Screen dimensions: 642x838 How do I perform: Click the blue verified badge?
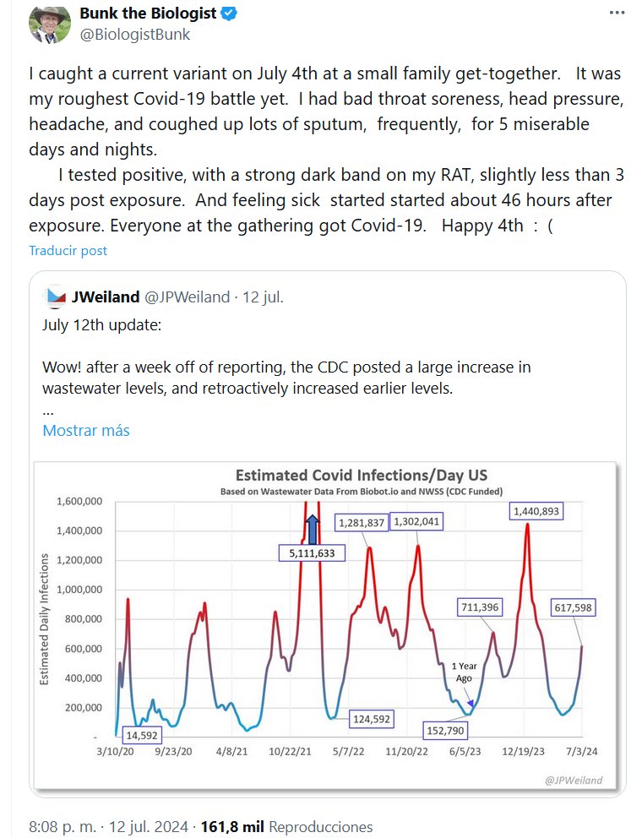pyautogui.click(x=231, y=14)
